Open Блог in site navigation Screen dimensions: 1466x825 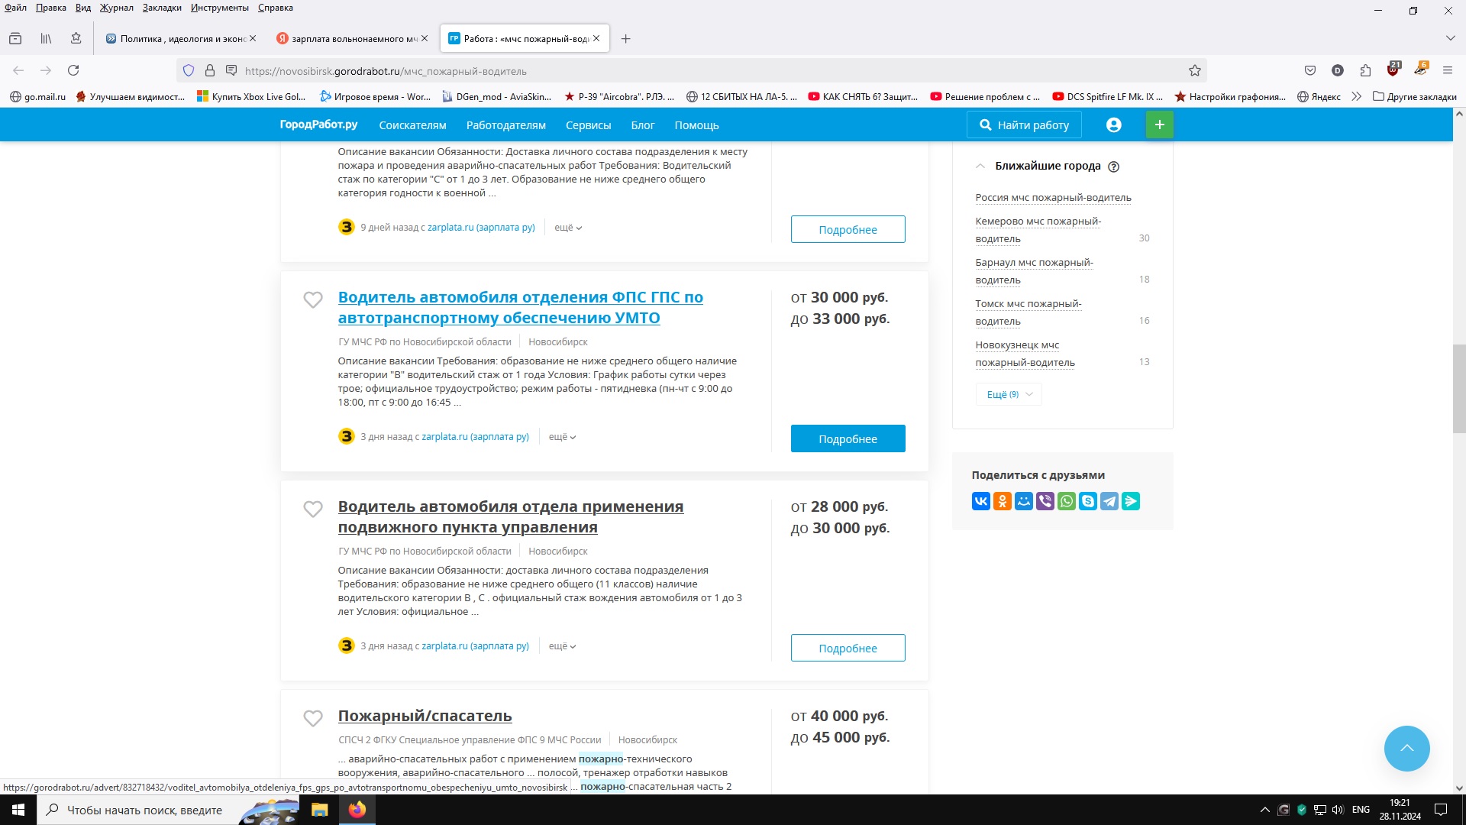click(643, 125)
